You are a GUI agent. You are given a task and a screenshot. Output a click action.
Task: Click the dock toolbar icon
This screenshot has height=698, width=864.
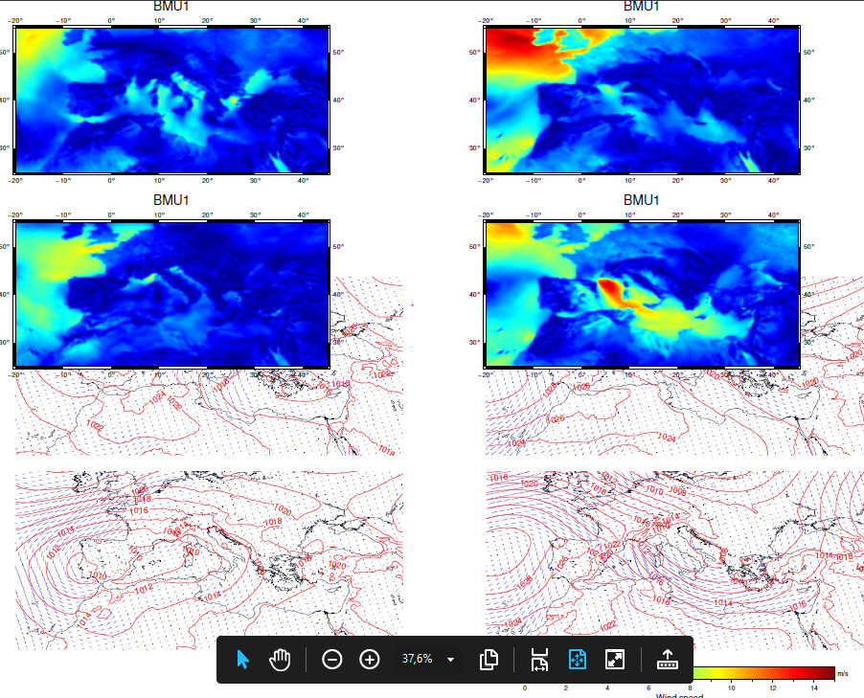click(x=667, y=660)
